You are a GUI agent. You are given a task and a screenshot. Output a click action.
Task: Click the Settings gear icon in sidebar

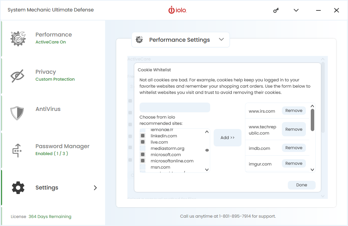tap(18, 188)
